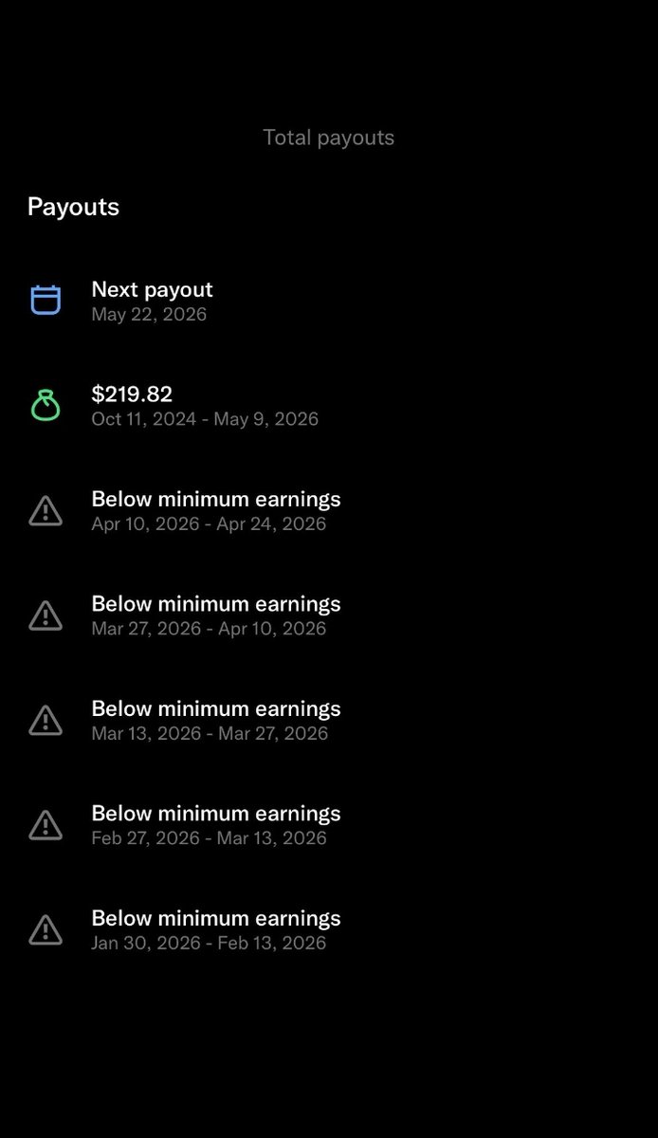Tap the green money bag icon
The height and width of the screenshot is (1138, 658).
46,406
